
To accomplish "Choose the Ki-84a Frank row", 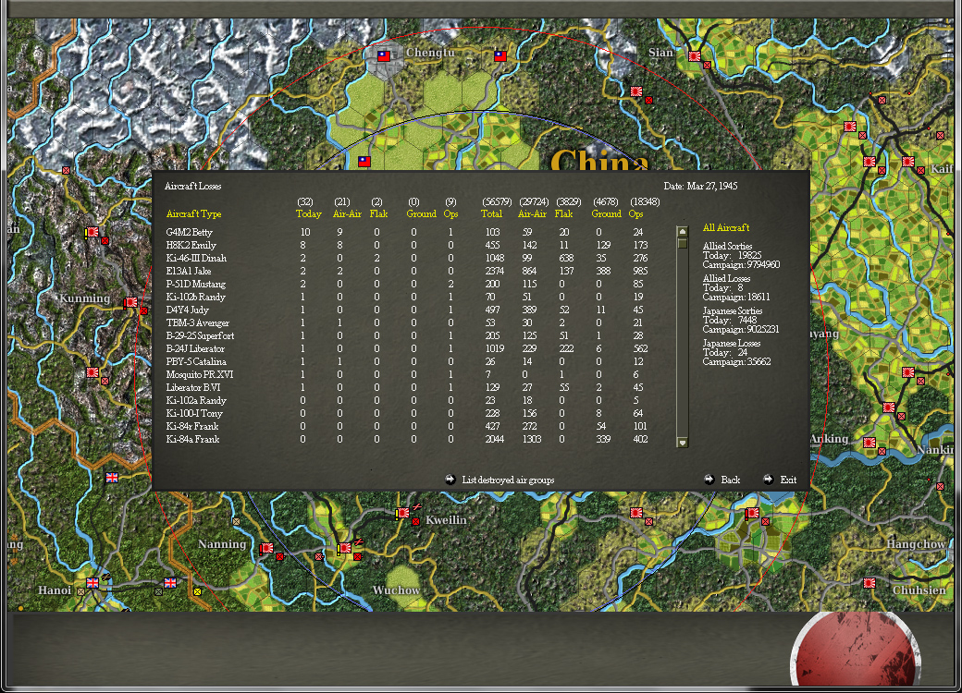I will [x=406, y=439].
